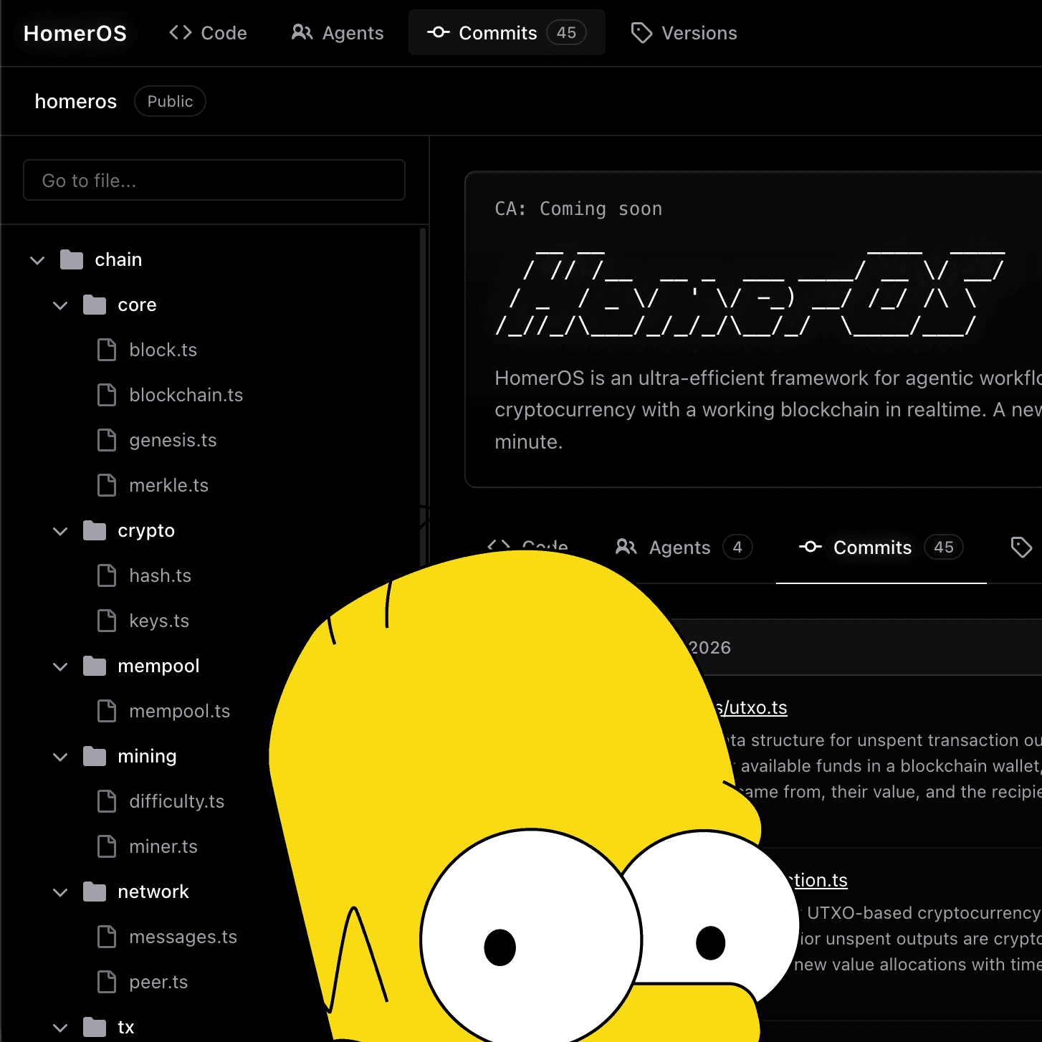
Task: Click the Public badge next to homeros
Action: [x=170, y=101]
